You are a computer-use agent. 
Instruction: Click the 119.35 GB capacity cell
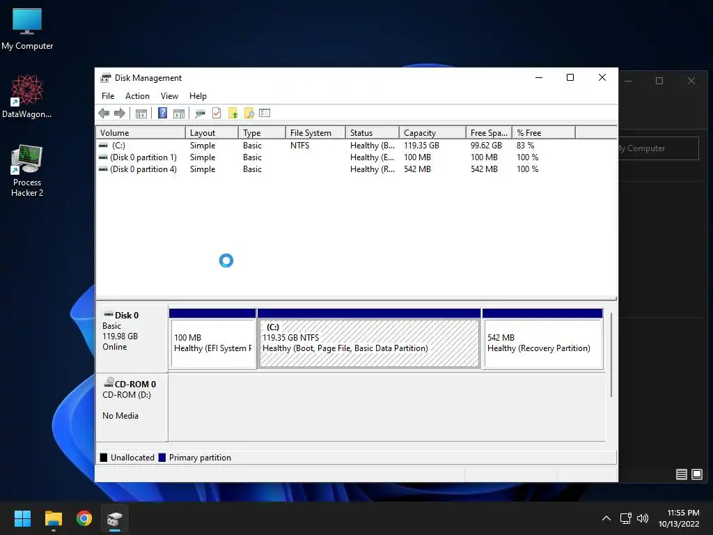pos(421,146)
